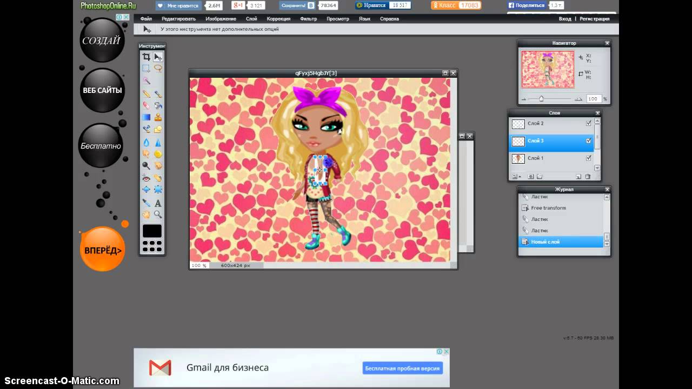Screen dimensions: 692x389
Task: Select the Pinch tool
Action: click(x=158, y=190)
